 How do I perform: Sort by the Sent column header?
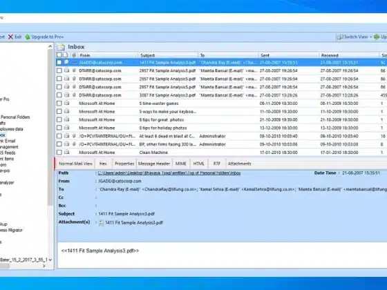(x=289, y=55)
